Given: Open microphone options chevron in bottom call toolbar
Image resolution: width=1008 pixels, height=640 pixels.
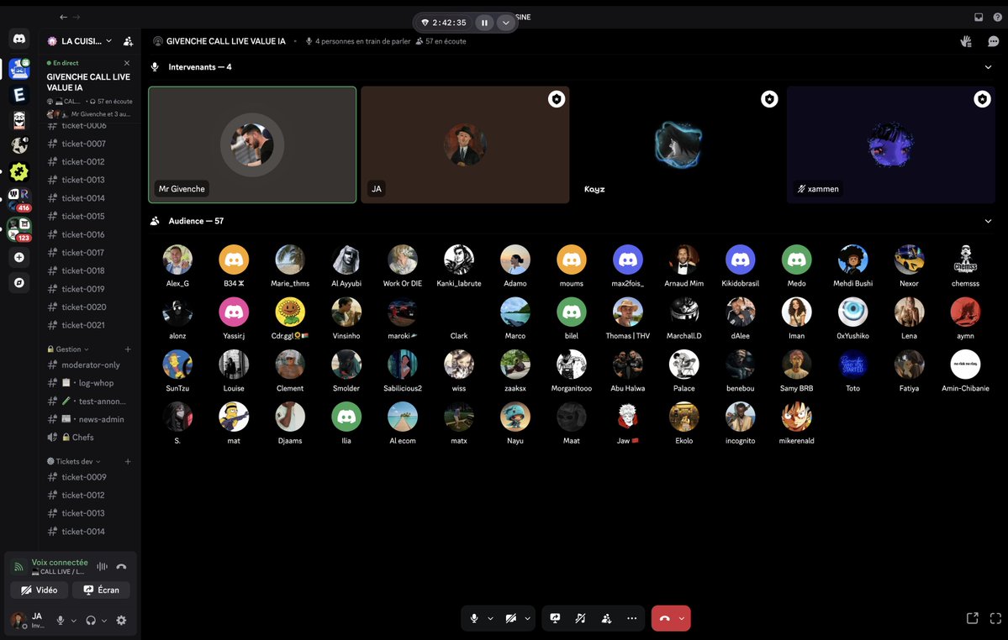Looking at the screenshot, I should 490,618.
